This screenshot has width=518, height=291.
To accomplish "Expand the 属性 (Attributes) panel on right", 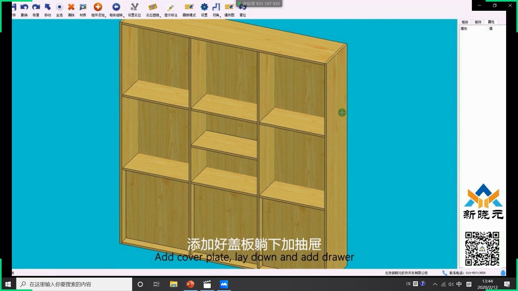I will (x=491, y=22).
